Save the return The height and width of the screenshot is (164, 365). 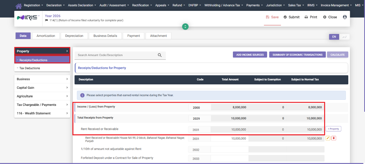272,17
